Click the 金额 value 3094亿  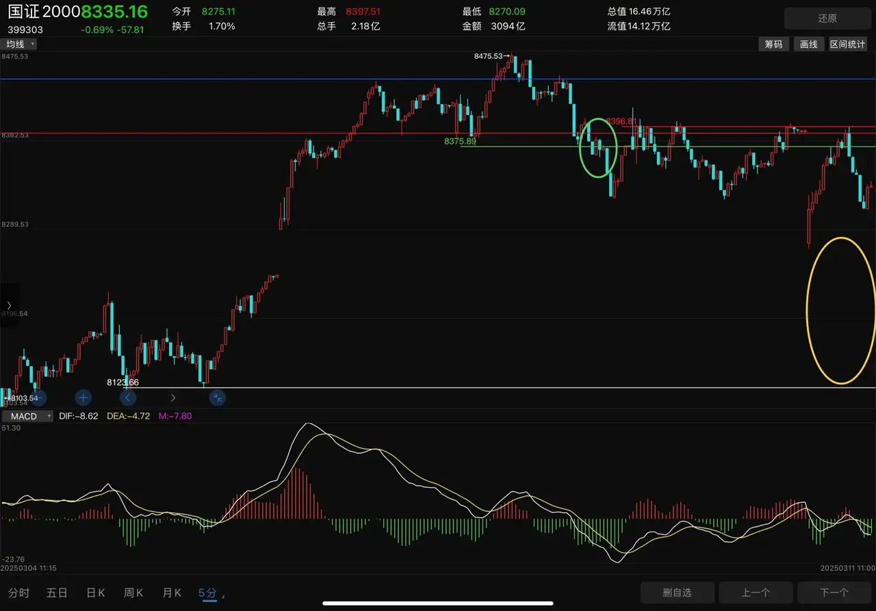508,26
